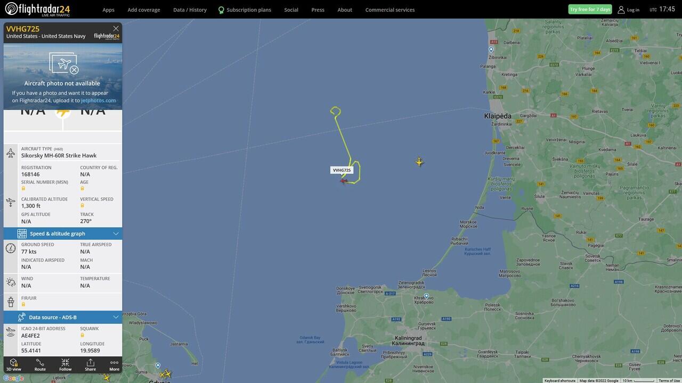Open the Apps menu item
This screenshot has width=682, height=383.
(109, 10)
